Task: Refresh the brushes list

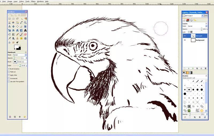Action: point(205,117)
